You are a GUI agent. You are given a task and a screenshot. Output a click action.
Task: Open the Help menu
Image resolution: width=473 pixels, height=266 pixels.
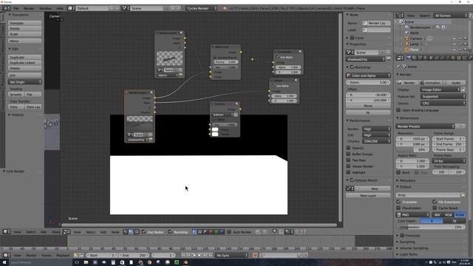coord(60,8)
